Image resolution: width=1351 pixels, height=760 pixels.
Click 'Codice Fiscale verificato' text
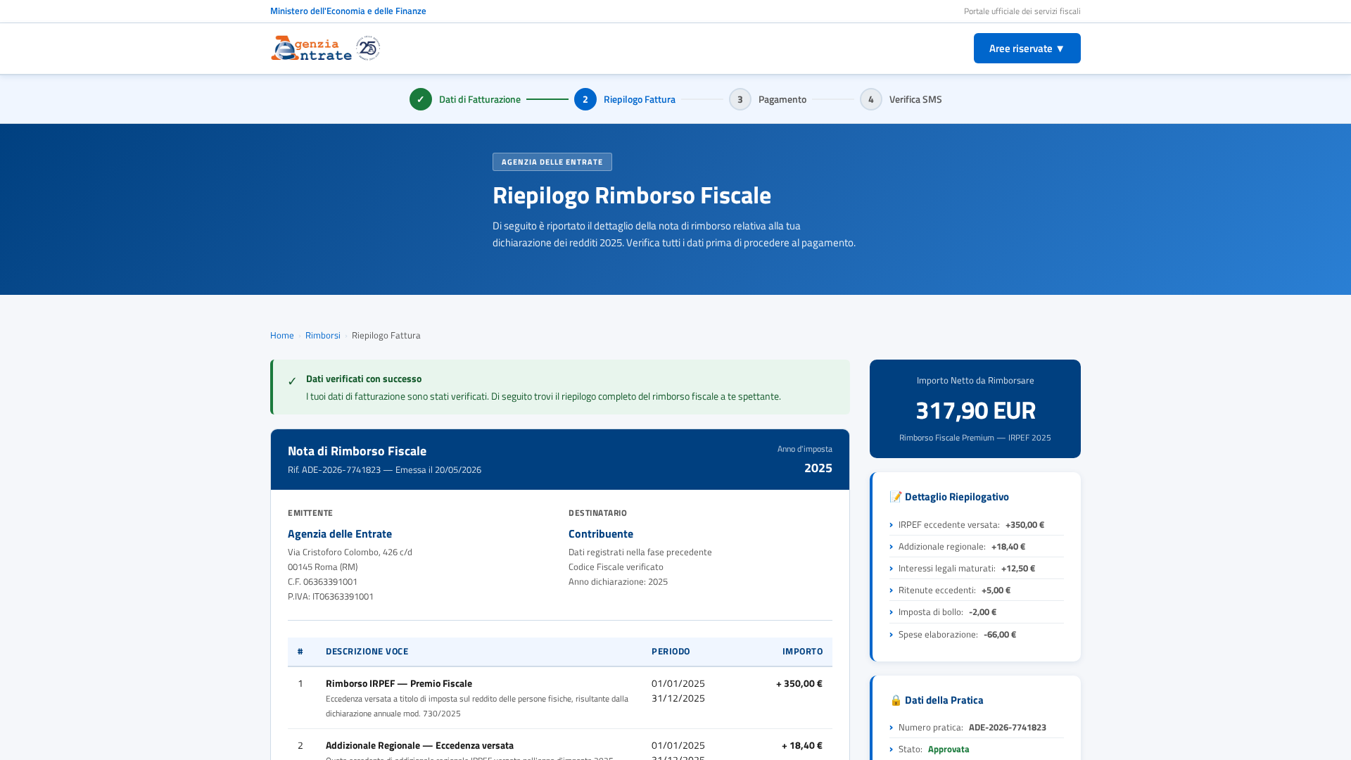(616, 567)
